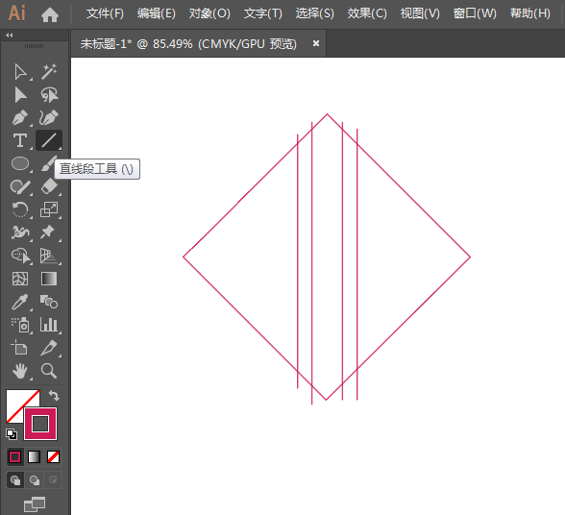
Task: Enable Draw Behind mode
Action: point(35,480)
